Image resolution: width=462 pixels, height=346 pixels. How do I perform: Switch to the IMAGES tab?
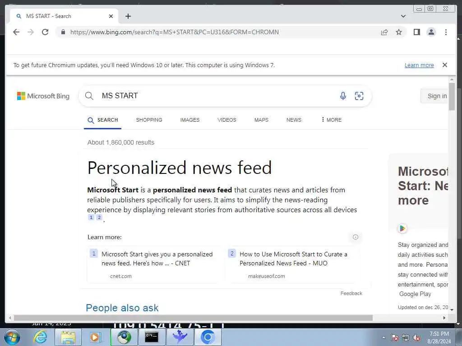[x=190, y=120]
